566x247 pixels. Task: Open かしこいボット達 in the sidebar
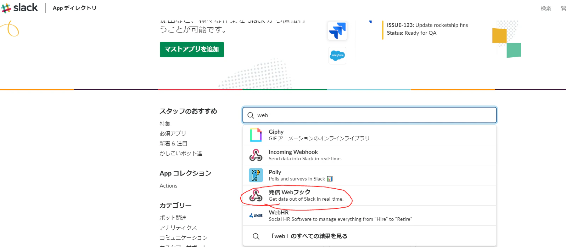point(181,153)
